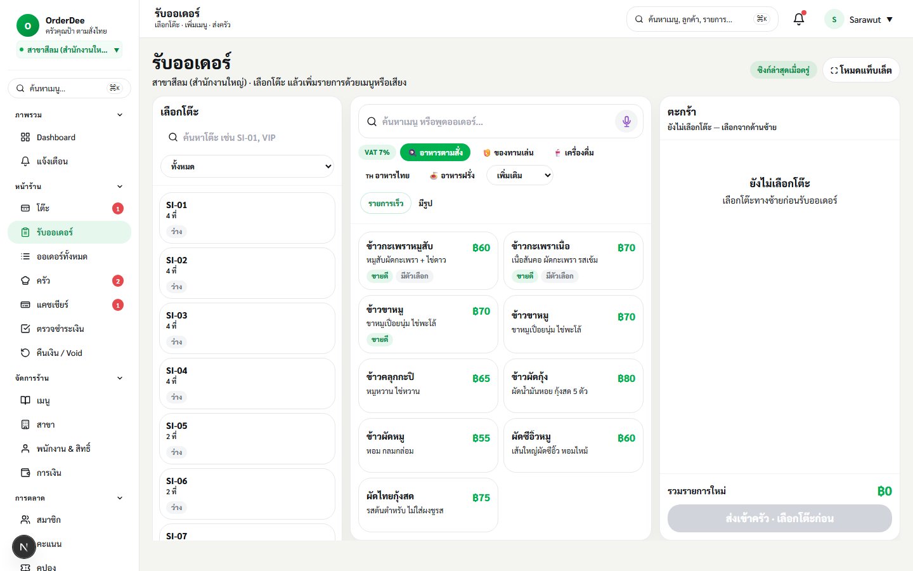Select รับออเดอร์ sidebar item

click(69, 232)
